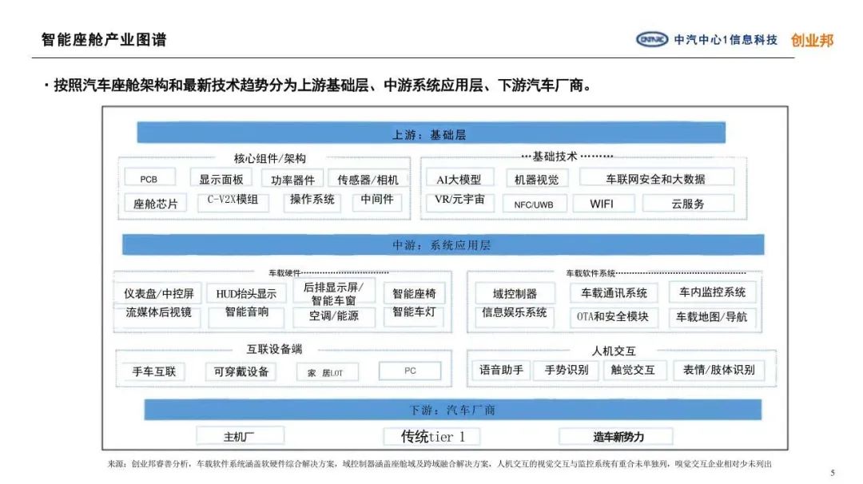Image resolution: width=863 pixels, height=484 pixels.
Task: Click the PC box
Action: [410, 371]
